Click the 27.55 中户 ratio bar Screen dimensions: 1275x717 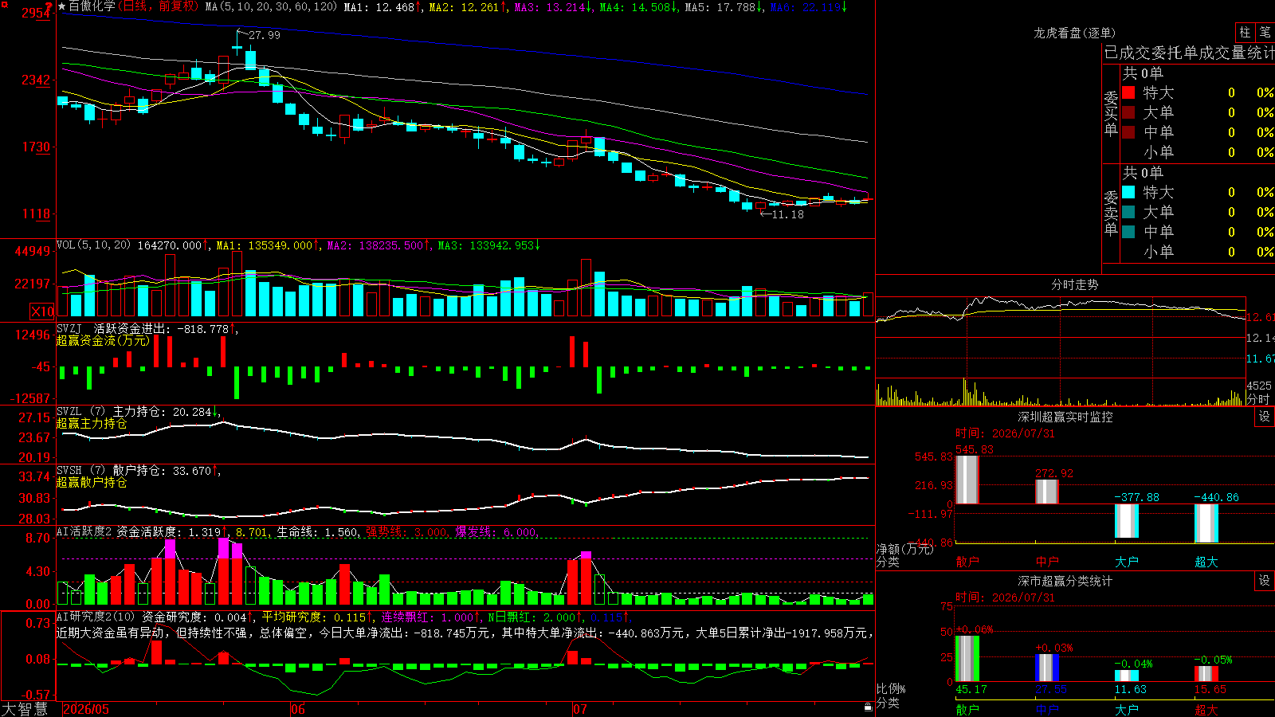pyautogui.click(x=1047, y=668)
